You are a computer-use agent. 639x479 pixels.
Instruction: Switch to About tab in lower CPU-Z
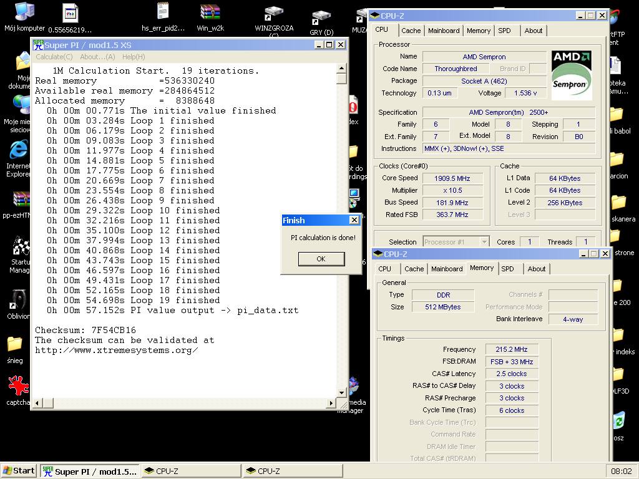click(536, 269)
